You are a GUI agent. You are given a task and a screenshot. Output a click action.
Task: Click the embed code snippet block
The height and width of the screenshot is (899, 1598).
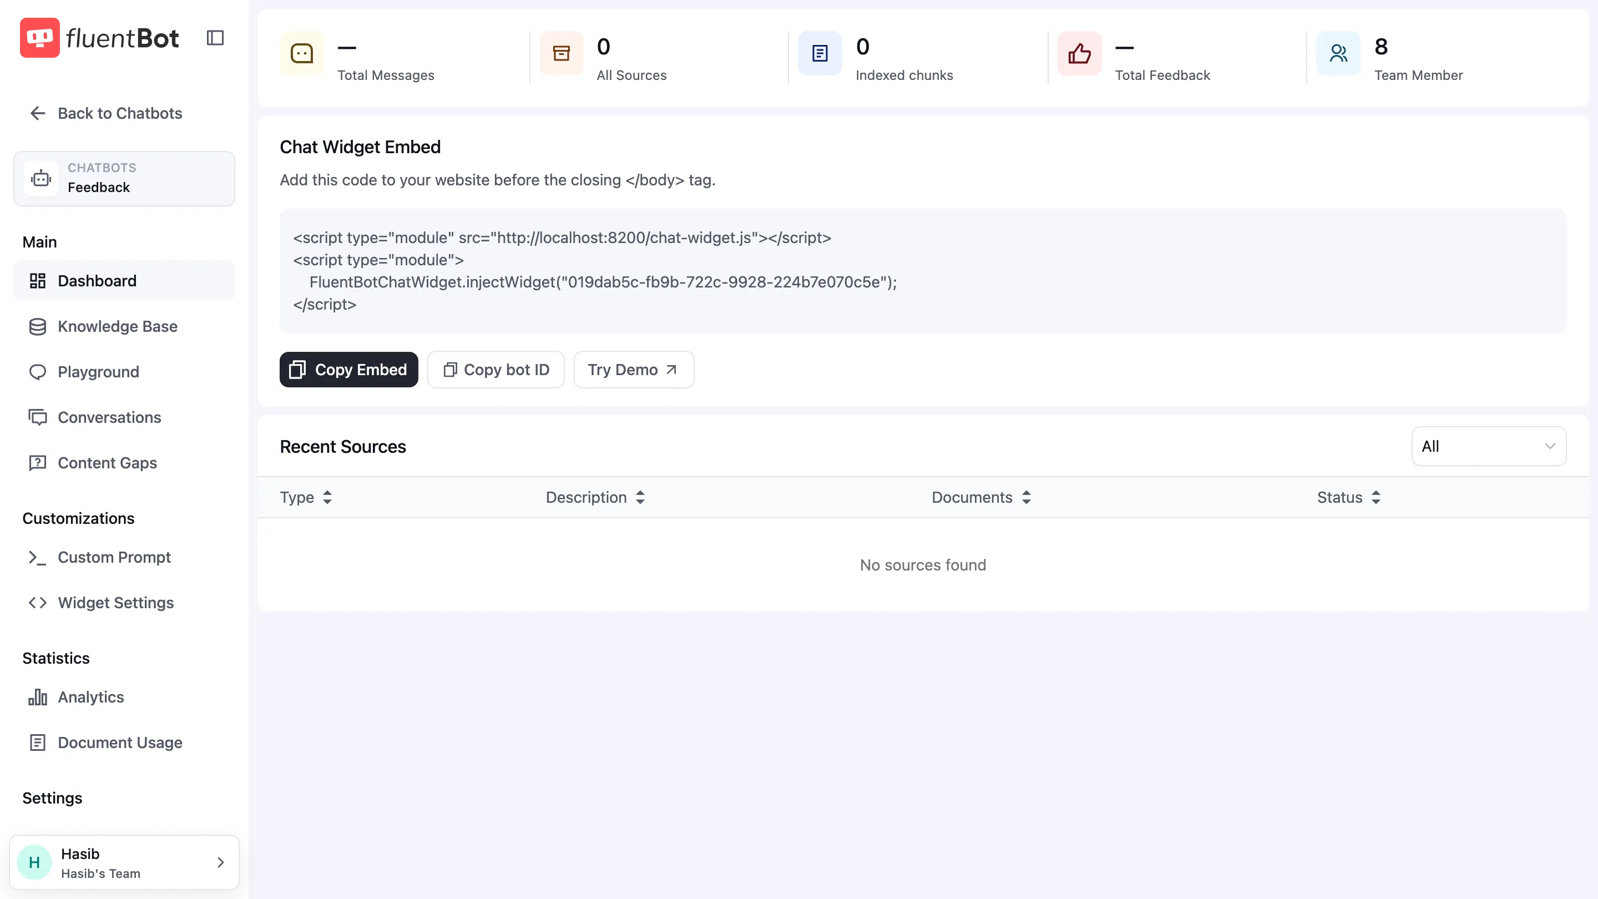(922, 271)
